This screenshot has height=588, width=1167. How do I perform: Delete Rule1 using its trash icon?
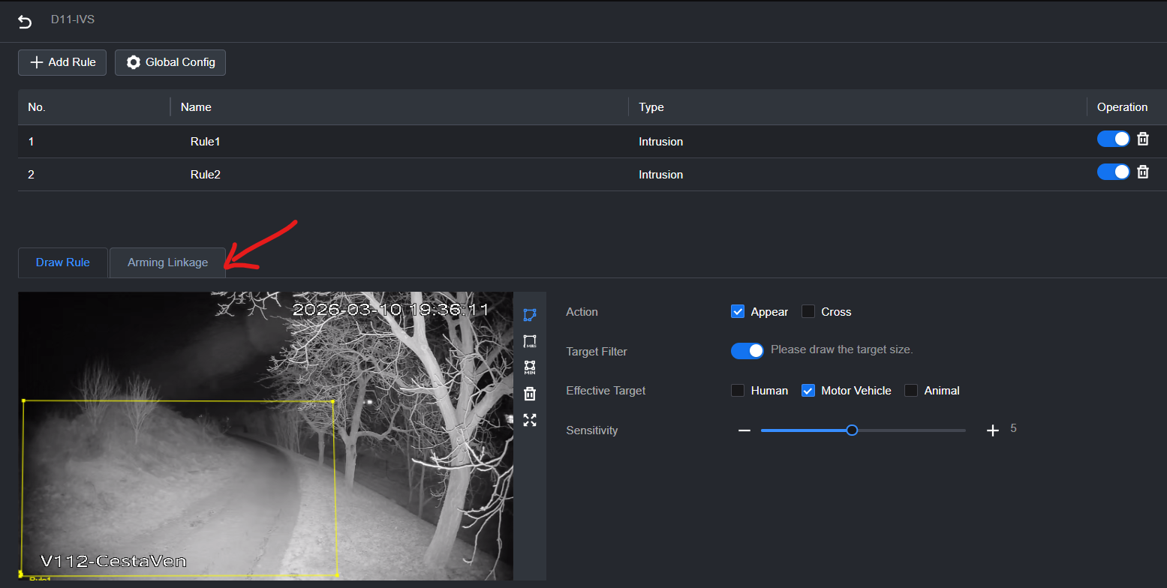click(1143, 139)
